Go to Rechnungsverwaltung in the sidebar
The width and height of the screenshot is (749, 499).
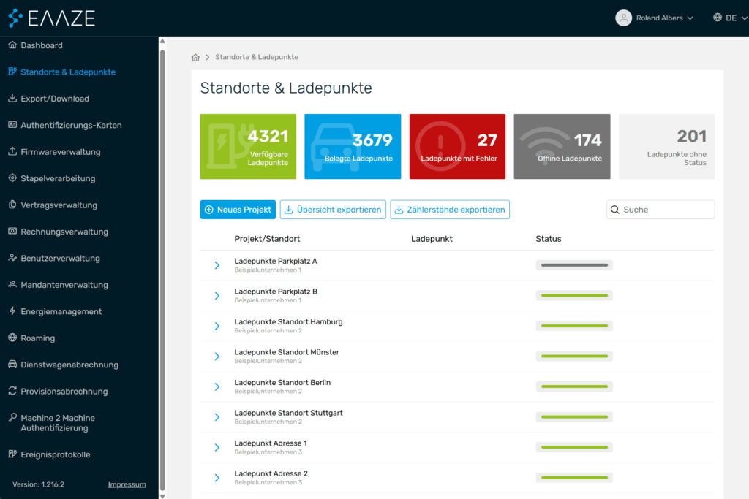[64, 232]
